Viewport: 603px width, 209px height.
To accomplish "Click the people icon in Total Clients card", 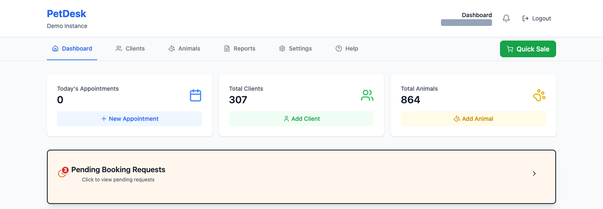I will click(x=367, y=95).
